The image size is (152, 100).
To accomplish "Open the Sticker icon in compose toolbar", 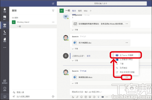I will click(90, 97).
